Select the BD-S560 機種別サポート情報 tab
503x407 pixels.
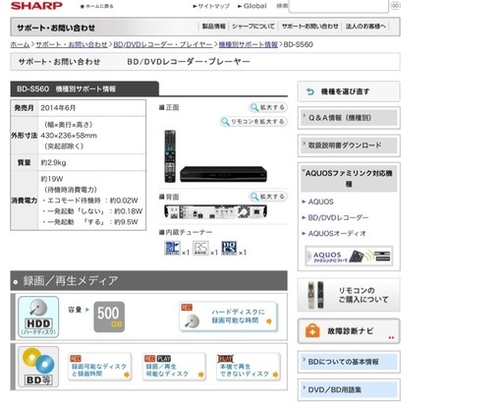click(84, 88)
